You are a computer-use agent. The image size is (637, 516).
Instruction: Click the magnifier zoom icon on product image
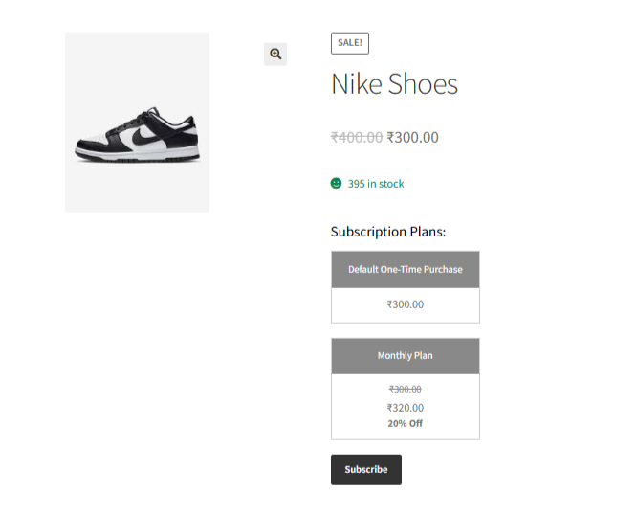coord(275,55)
